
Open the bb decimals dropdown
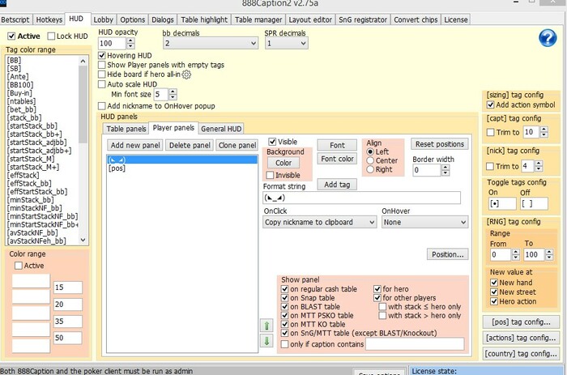[x=211, y=44]
